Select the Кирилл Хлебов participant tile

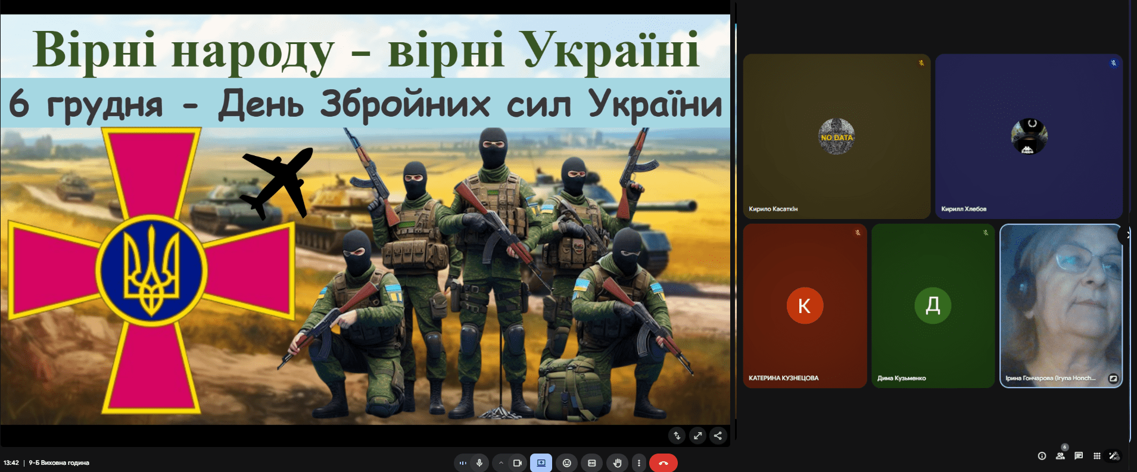1029,136
